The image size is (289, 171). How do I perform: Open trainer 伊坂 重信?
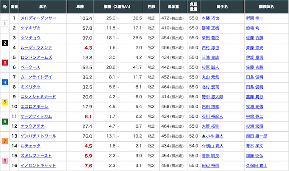pyautogui.click(x=255, y=57)
